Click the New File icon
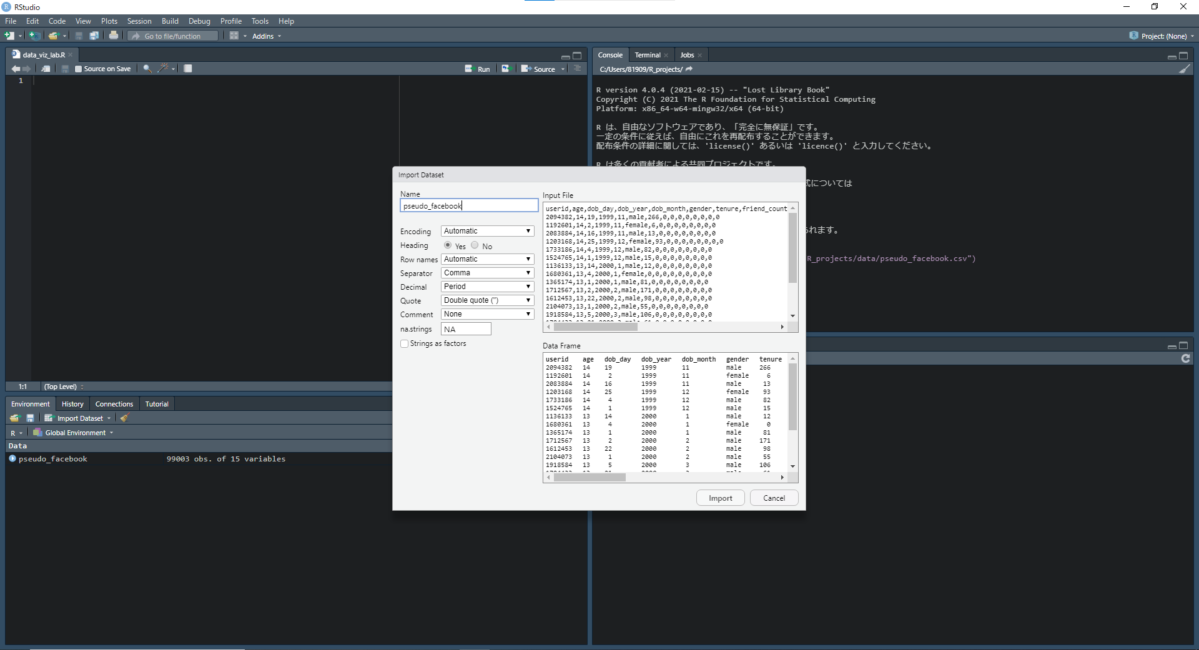Screen dimensions: 1199x650 [x=9, y=36]
